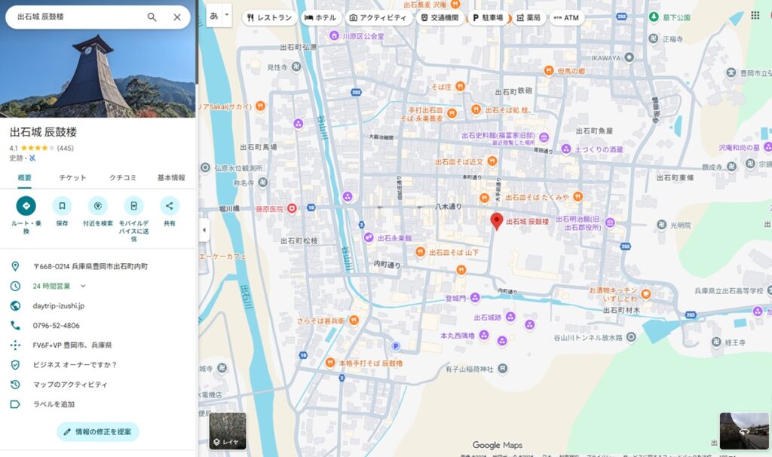Click the nearby search icon

tap(97, 206)
